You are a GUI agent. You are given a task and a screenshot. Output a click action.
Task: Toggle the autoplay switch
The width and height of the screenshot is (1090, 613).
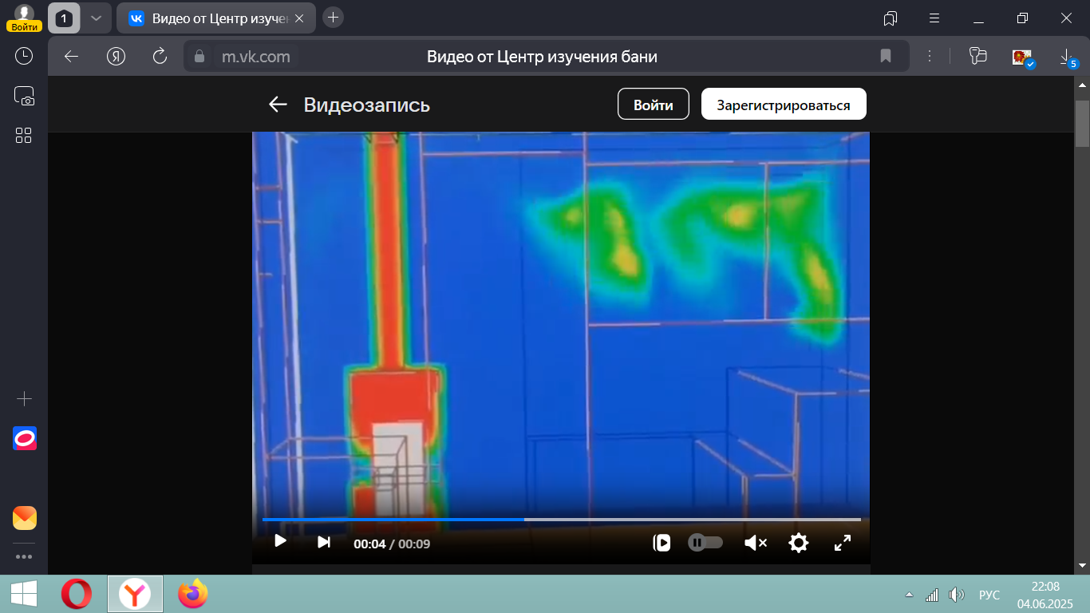tap(705, 543)
